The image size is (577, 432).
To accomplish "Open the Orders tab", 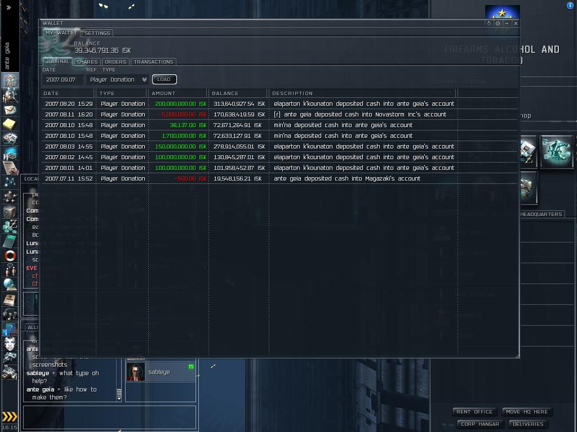I will pos(116,62).
